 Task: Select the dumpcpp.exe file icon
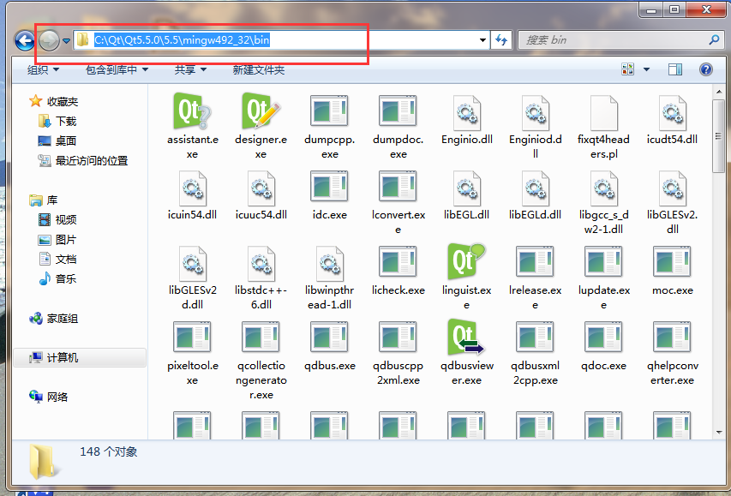[329, 112]
